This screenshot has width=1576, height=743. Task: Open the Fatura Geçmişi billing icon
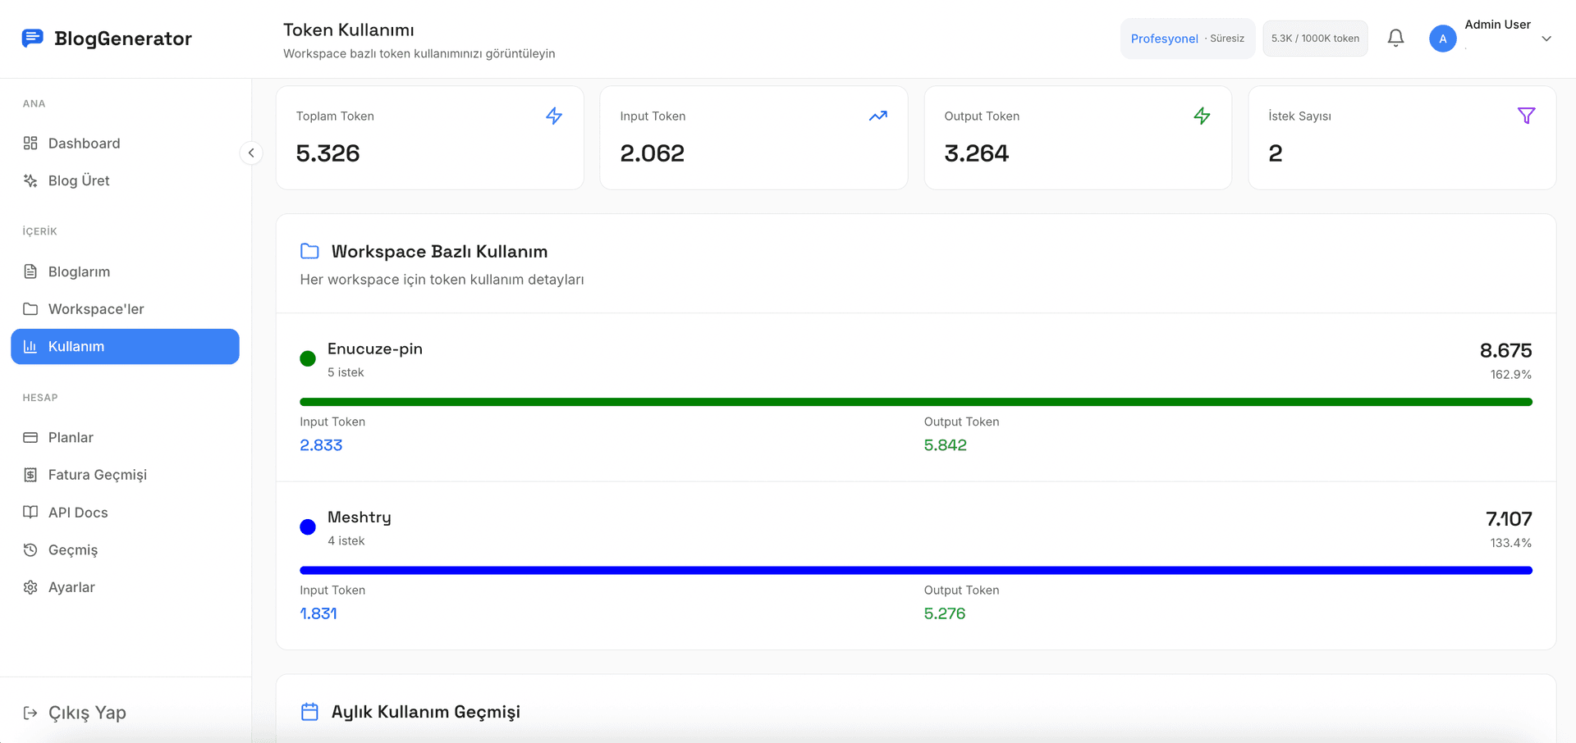tap(30, 475)
